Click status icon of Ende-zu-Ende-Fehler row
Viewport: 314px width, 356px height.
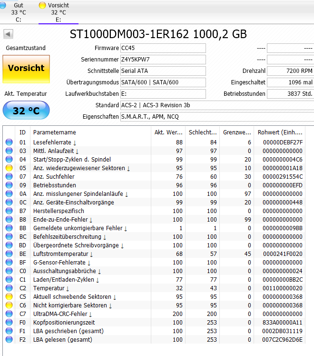(x=9, y=219)
